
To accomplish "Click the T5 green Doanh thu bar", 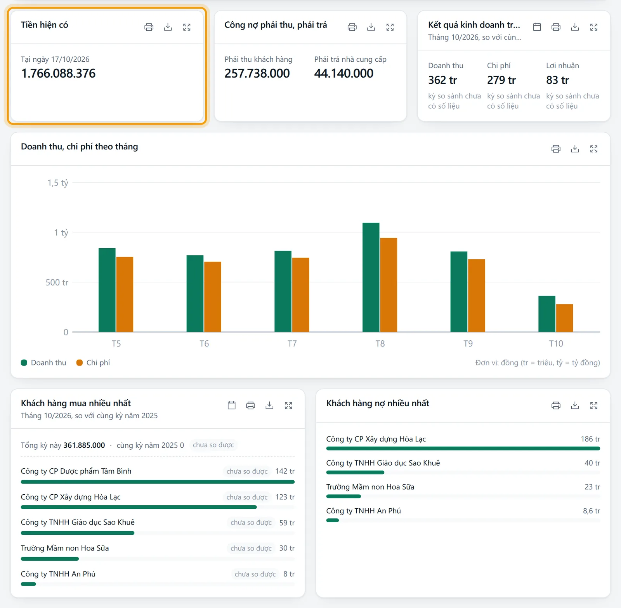I will [107, 290].
